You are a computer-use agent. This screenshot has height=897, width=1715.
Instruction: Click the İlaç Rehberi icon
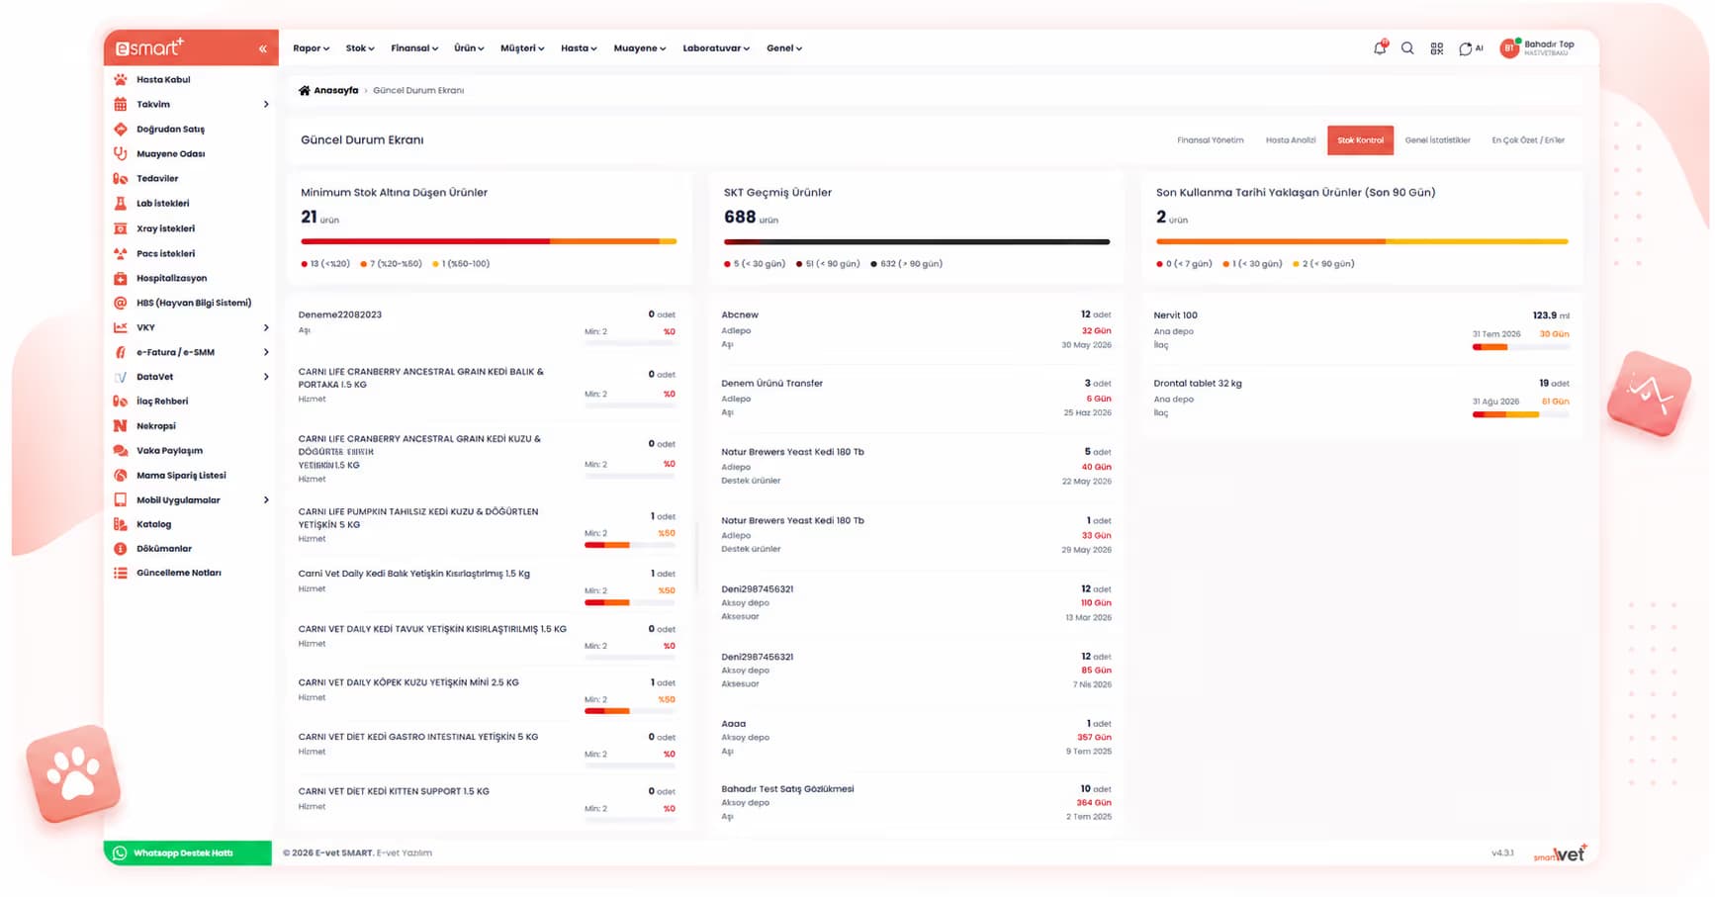(x=121, y=401)
